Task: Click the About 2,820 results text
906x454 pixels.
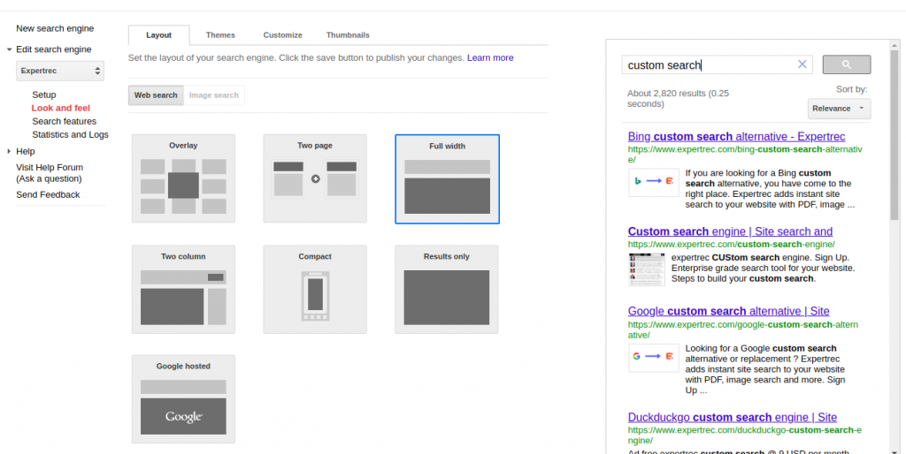Action: point(679,99)
